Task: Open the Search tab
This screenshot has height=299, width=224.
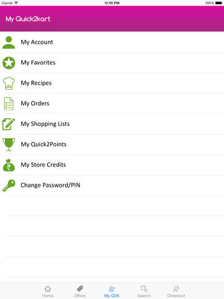Action: (144, 292)
